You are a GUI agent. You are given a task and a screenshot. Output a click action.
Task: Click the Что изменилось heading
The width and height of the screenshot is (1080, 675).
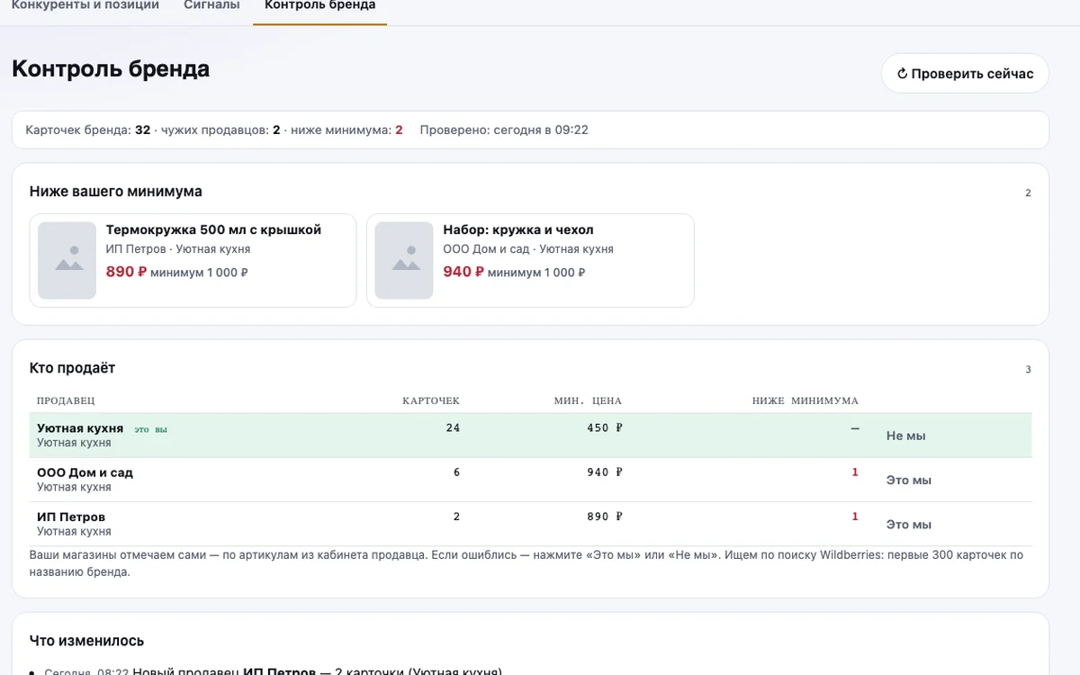point(86,641)
